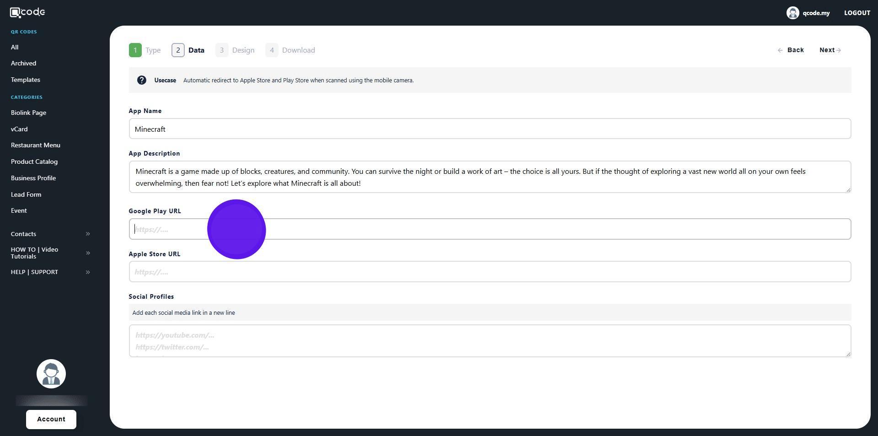This screenshot has height=436, width=878.
Task: Expand the HELP | SUPPORT section
Action: pyautogui.click(x=50, y=272)
